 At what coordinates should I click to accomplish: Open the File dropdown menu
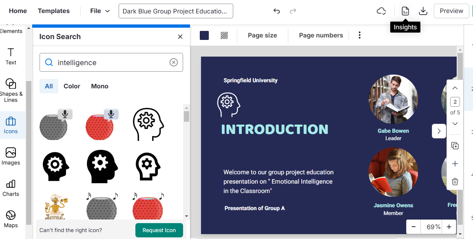coord(100,11)
